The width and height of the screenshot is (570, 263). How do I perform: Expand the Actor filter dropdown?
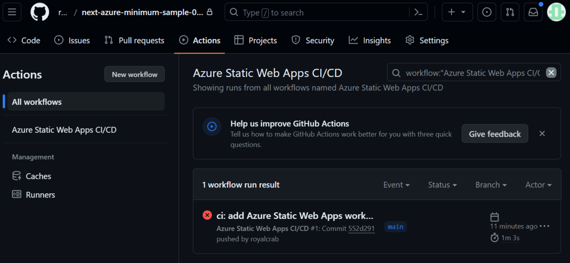pyautogui.click(x=538, y=185)
